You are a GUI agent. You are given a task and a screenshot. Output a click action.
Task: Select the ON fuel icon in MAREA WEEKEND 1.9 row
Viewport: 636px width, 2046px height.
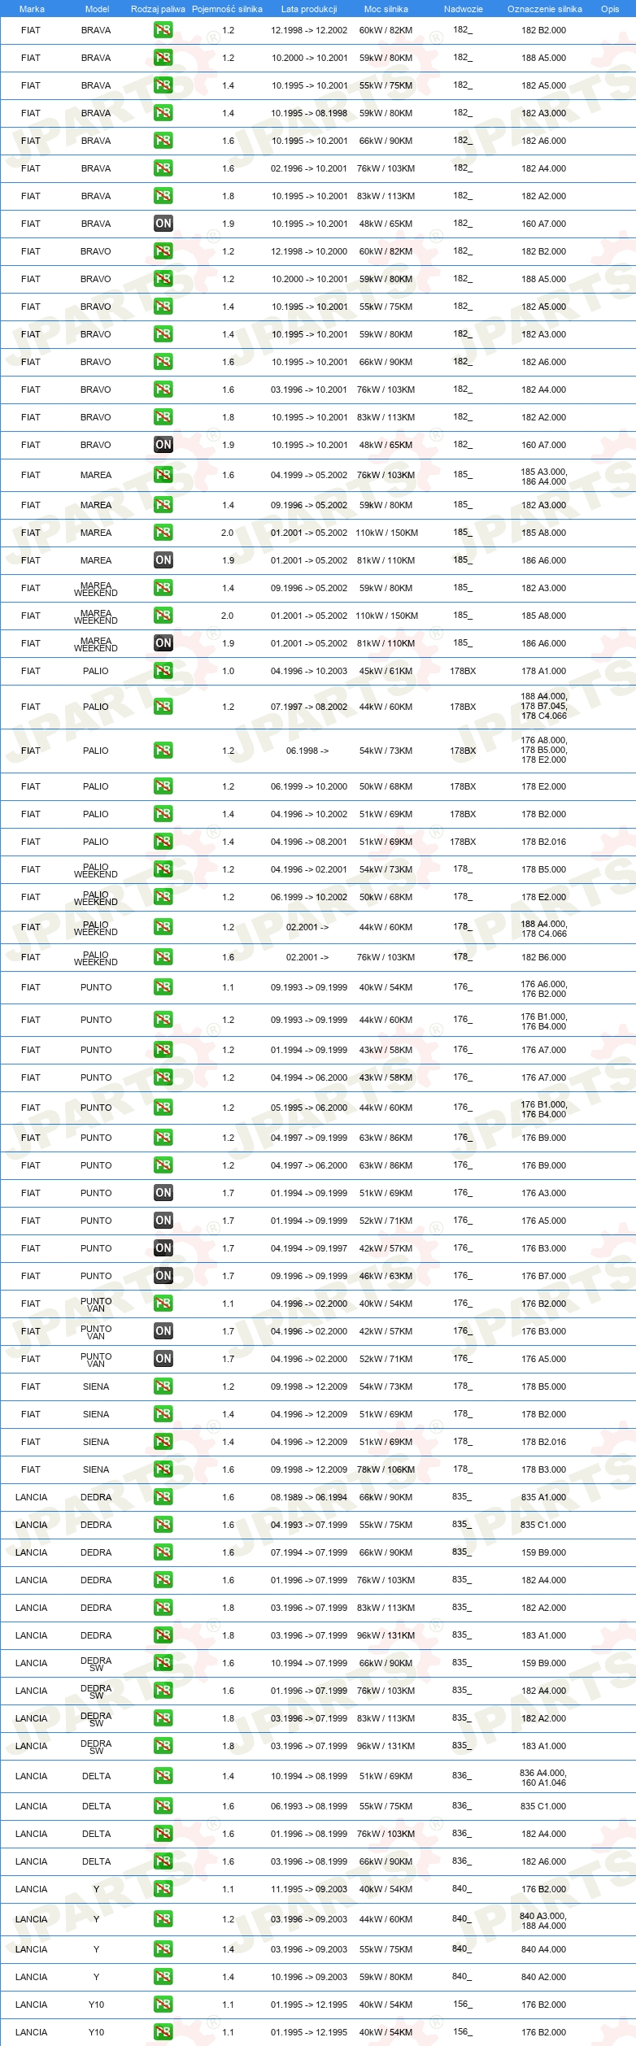(163, 643)
